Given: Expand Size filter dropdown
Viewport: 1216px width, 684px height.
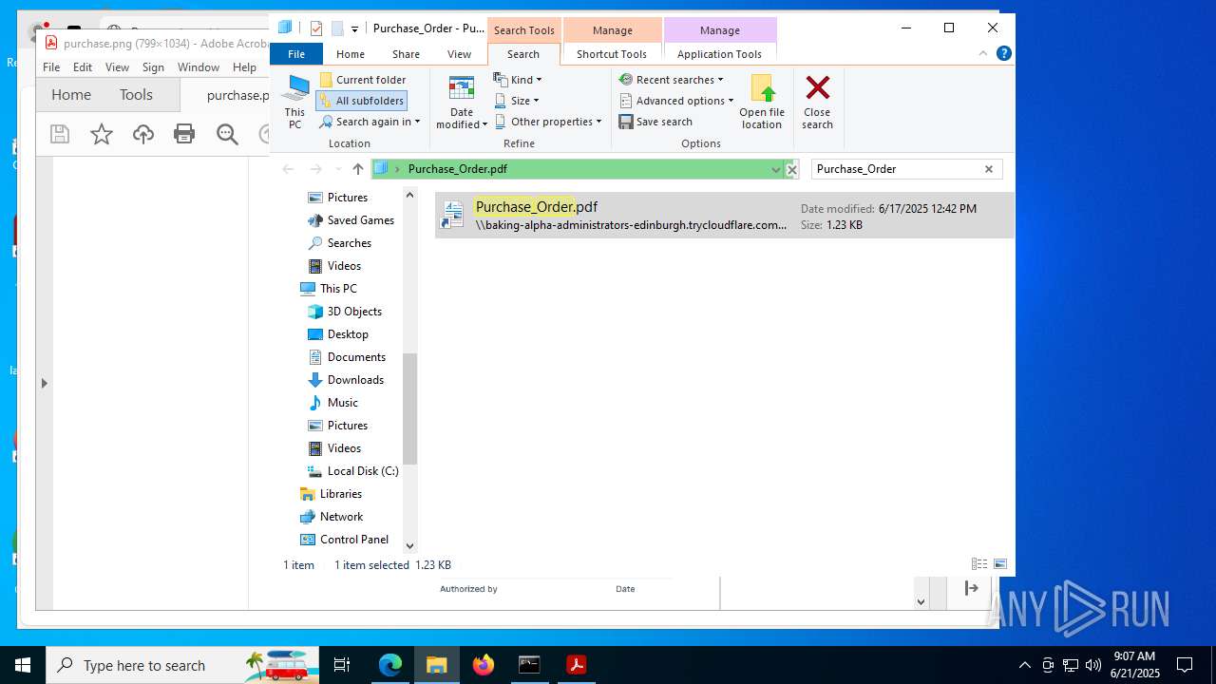Looking at the screenshot, I should click(x=517, y=101).
